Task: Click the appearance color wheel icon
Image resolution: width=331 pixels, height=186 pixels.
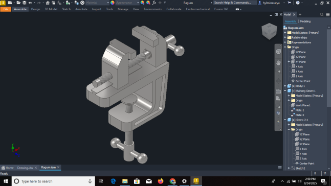Action: (x=113, y=3)
